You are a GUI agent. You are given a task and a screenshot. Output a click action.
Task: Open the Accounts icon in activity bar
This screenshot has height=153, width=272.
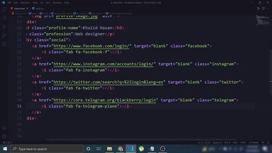4,128
